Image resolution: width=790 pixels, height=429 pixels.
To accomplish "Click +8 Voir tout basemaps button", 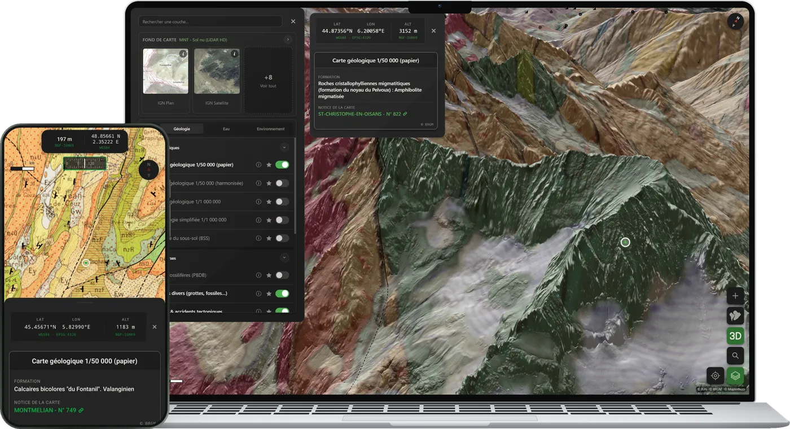I will point(268,81).
